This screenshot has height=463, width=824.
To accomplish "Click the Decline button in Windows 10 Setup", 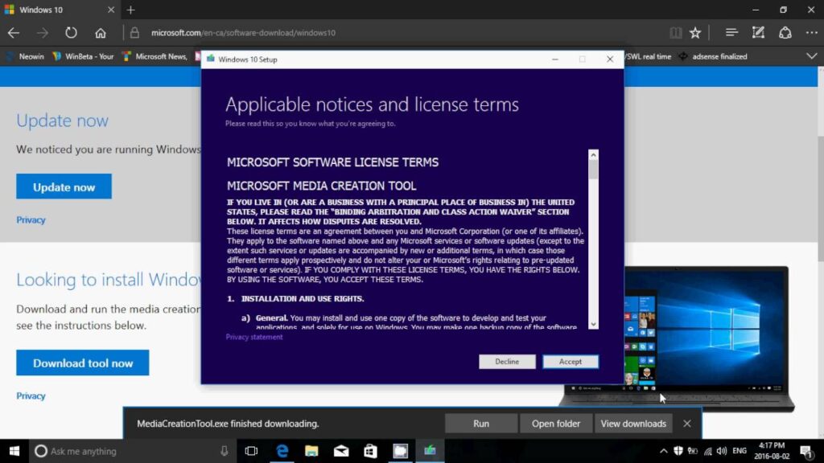I will (x=507, y=362).
